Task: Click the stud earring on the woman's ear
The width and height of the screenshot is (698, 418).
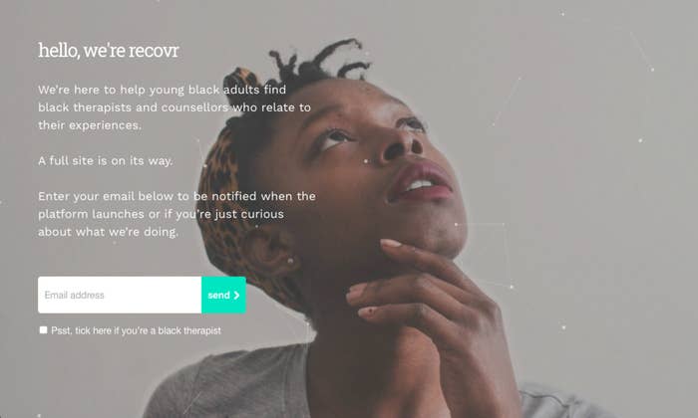Action: [x=290, y=261]
